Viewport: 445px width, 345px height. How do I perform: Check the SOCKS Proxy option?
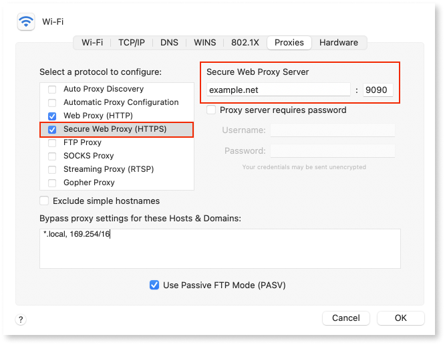click(x=52, y=156)
